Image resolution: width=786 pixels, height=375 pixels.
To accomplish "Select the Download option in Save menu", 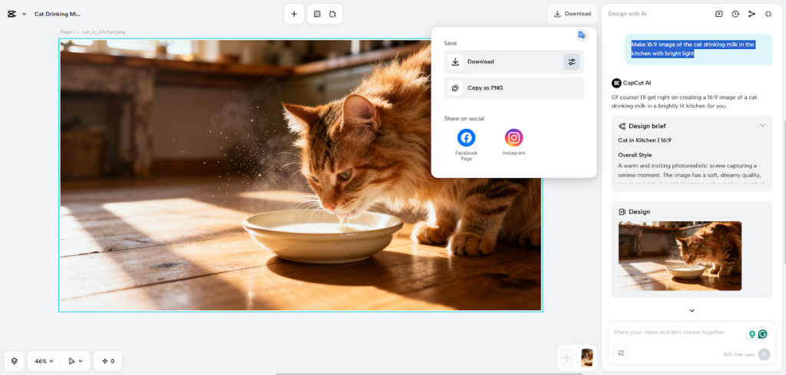I will coord(503,62).
